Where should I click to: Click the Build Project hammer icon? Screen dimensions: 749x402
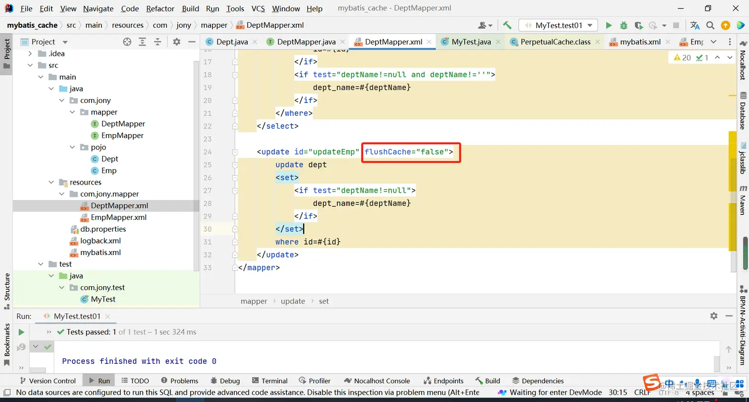point(507,25)
